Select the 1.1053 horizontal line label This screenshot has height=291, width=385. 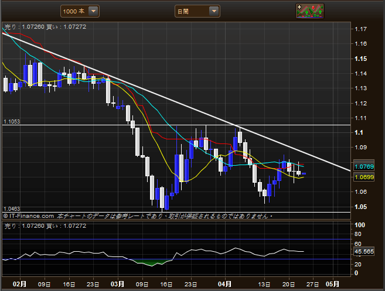point(12,121)
